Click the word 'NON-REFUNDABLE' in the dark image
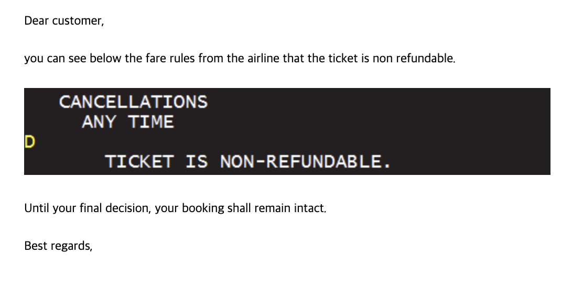 pyautogui.click(x=300, y=161)
